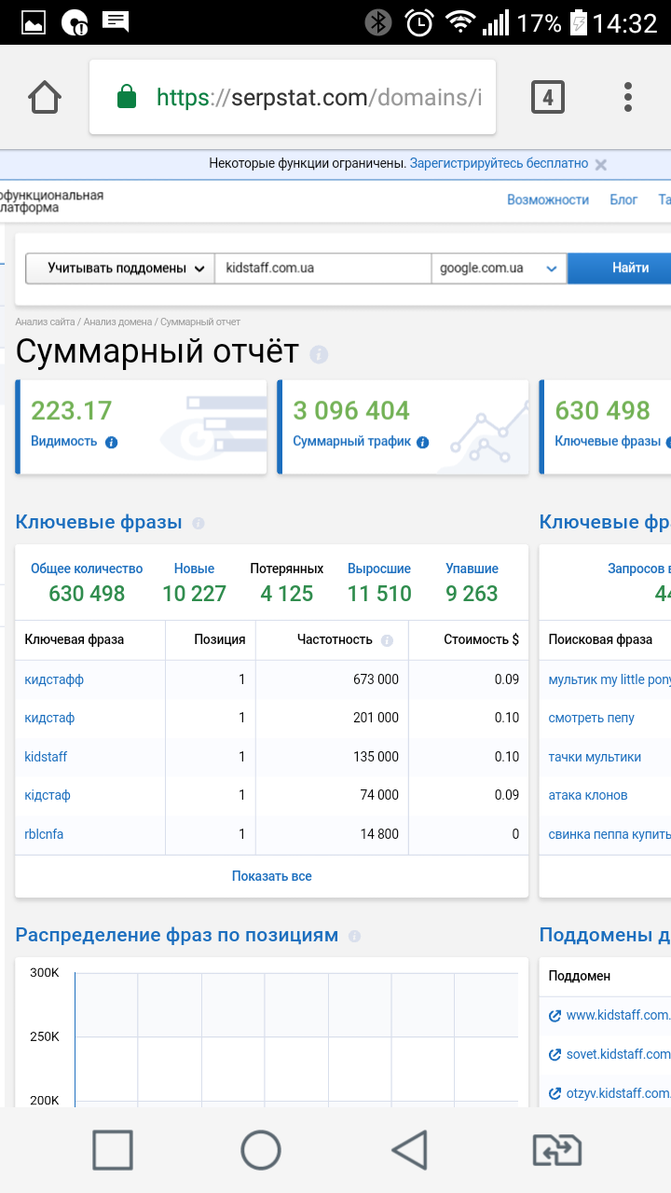Screen dimensions: 671x1193
Task: Tap the image notification icon in status bar
Action: coord(34,23)
